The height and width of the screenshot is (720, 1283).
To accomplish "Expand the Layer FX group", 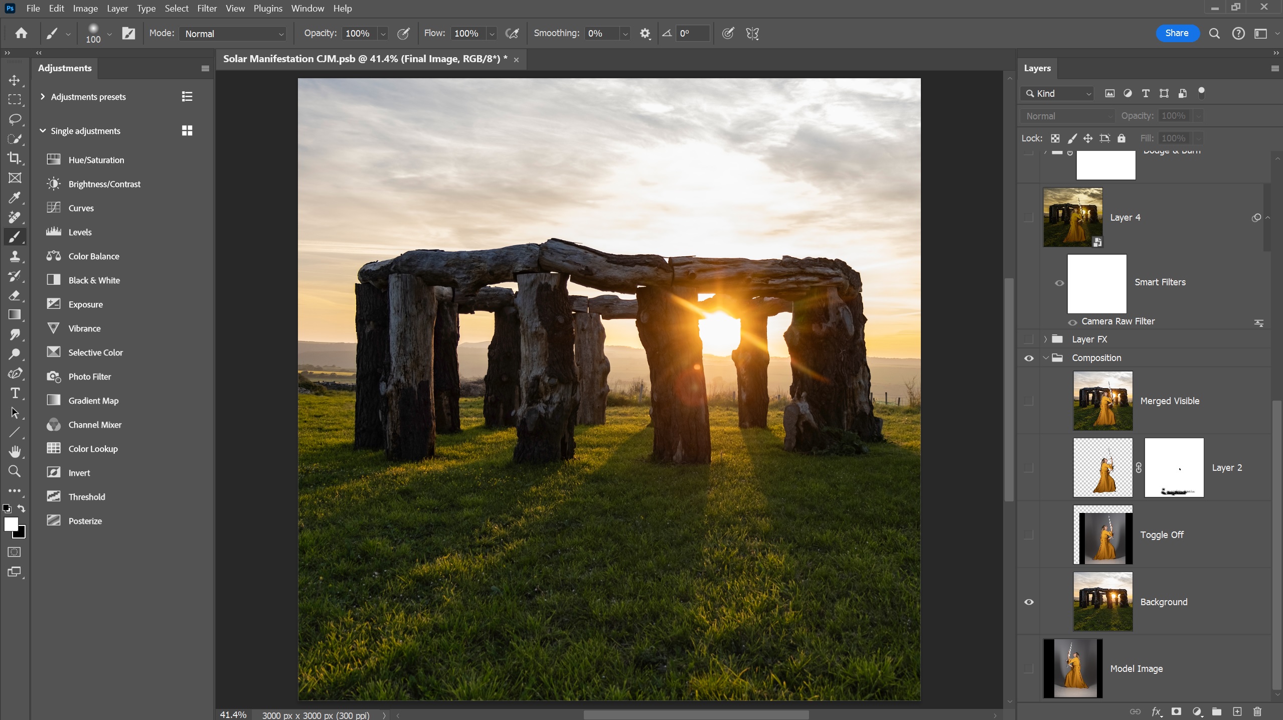I will pyautogui.click(x=1045, y=339).
